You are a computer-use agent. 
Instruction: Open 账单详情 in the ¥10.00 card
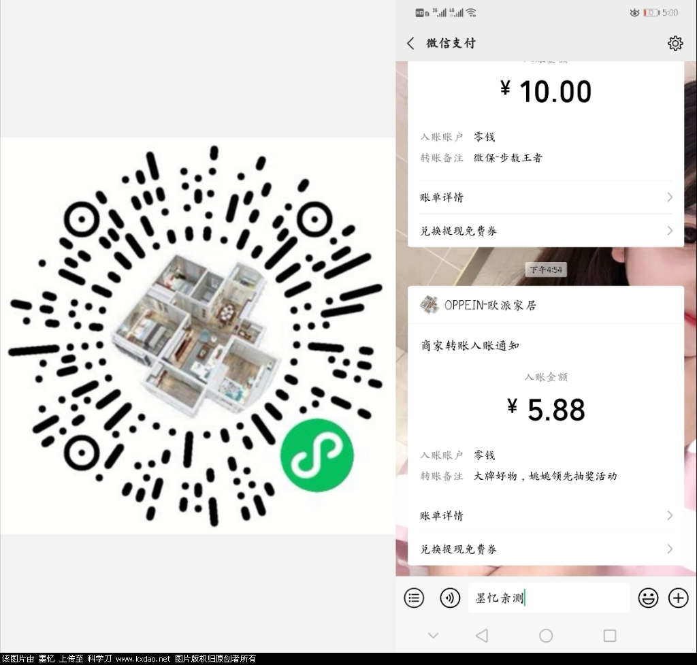(x=546, y=197)
